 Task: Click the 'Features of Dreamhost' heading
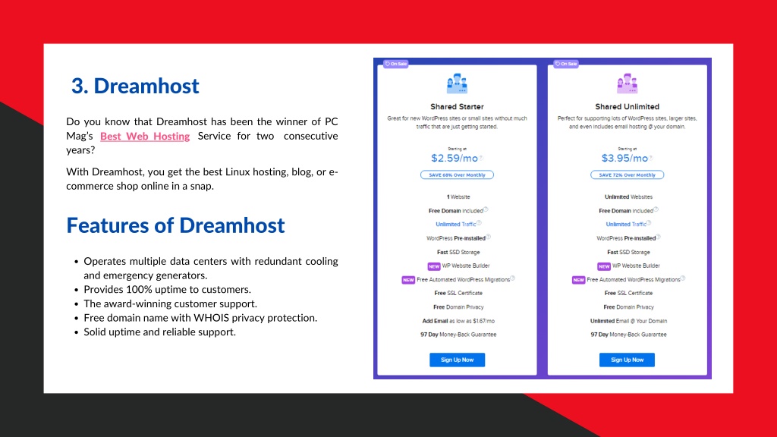click(x=175, y=225)
